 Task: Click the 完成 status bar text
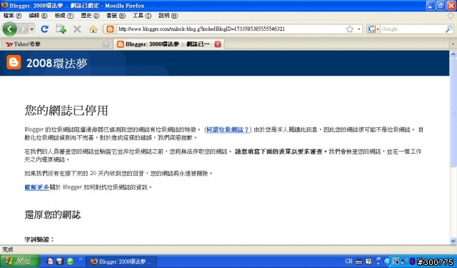[x=8, y=249]
